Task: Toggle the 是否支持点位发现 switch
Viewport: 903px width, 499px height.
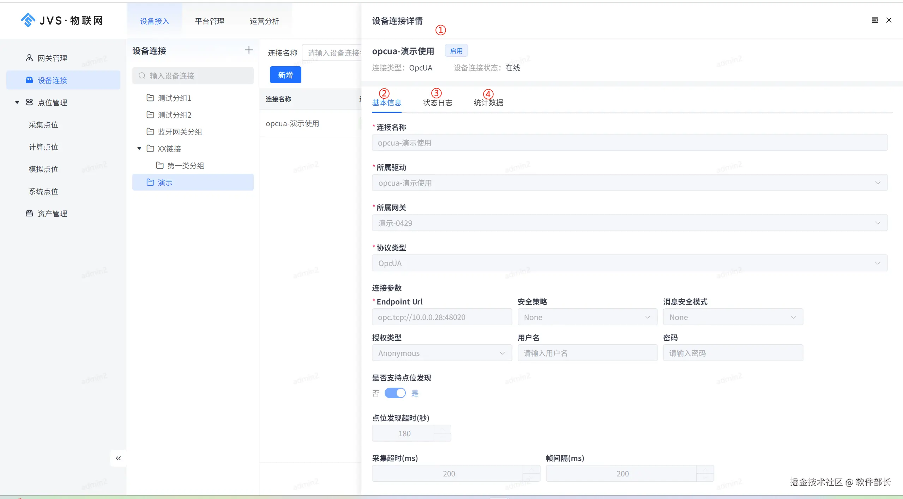Action: 395,393
